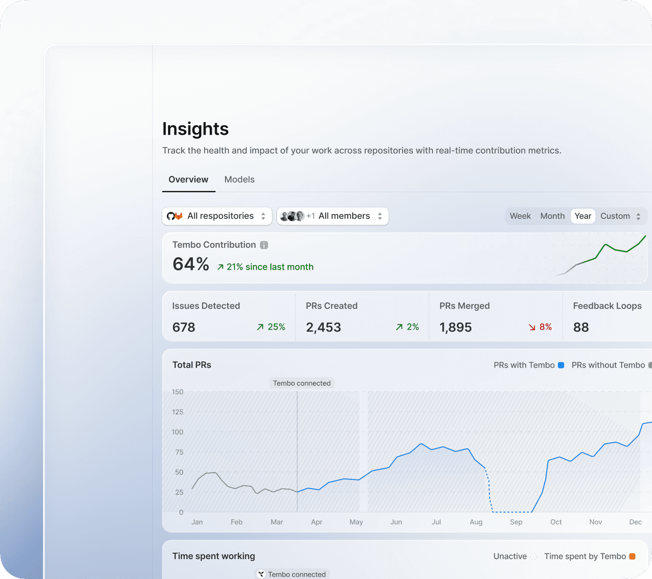Click the PRs Created value 2,453
The height and width of the screenshot is (579, 652).
(x=323, y=327)
